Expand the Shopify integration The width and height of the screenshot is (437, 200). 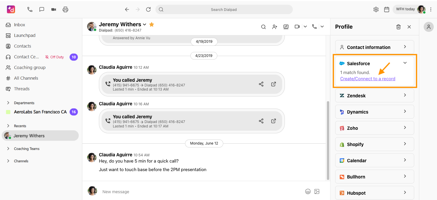click(375, 144)
